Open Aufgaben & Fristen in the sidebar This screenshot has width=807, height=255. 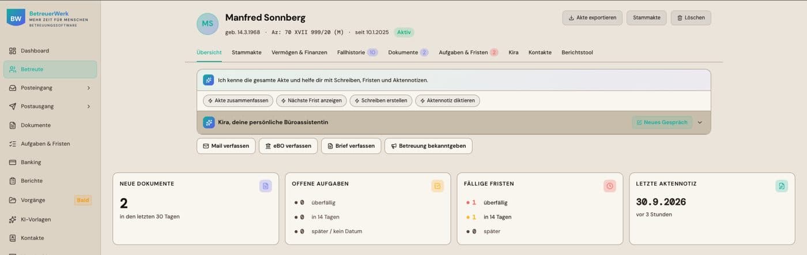50,144
